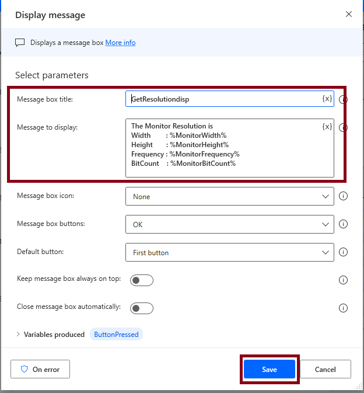The height and width of the screenshot is (393, 364).
Task: Enable Keep message box always on top
Action: (142, 280)
